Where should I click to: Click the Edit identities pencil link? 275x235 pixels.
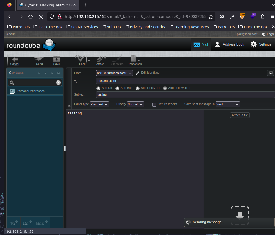(x=147, y=73)
